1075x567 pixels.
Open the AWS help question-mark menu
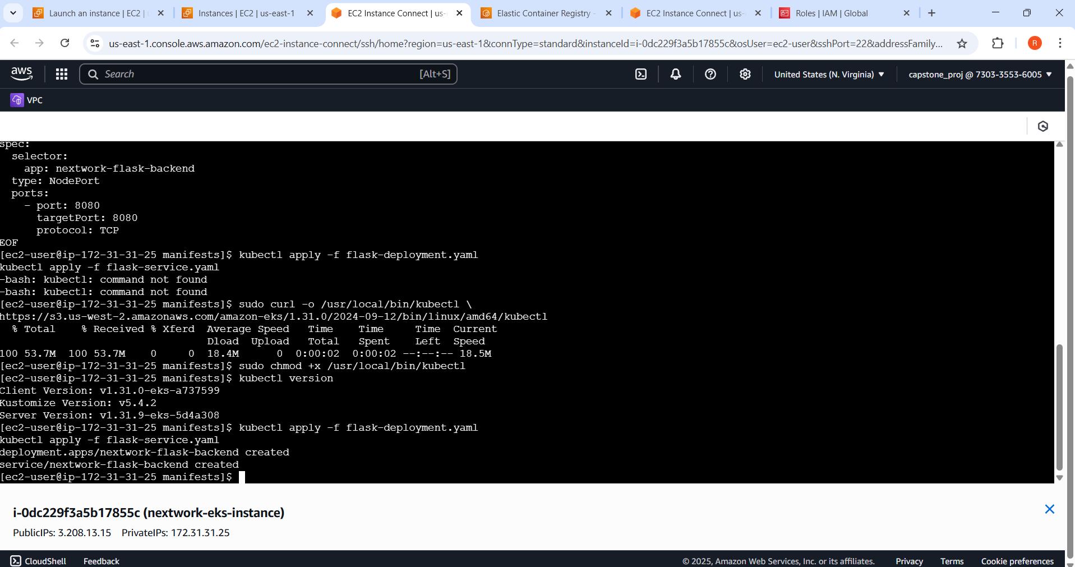click(710, 74)
